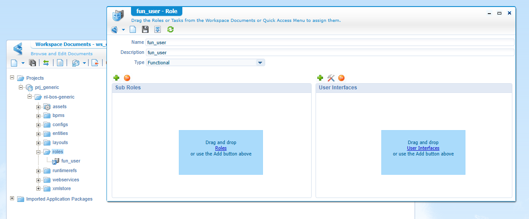Collapse the roles folder in tree
Screen dimensions: 529x219
coord(38,152)
